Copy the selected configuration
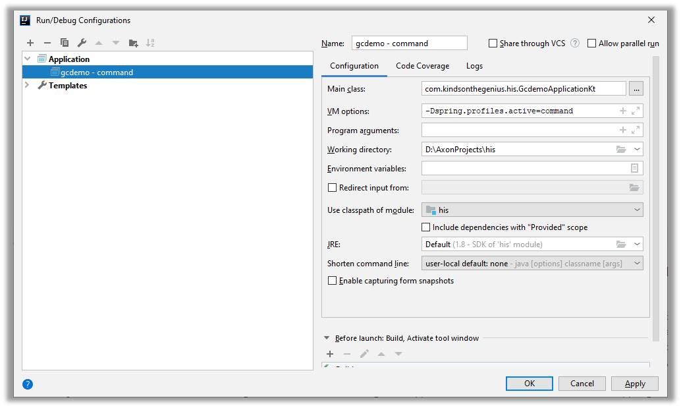 (65, 43)
